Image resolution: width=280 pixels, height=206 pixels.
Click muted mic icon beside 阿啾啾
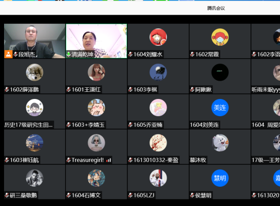[192, 89]
